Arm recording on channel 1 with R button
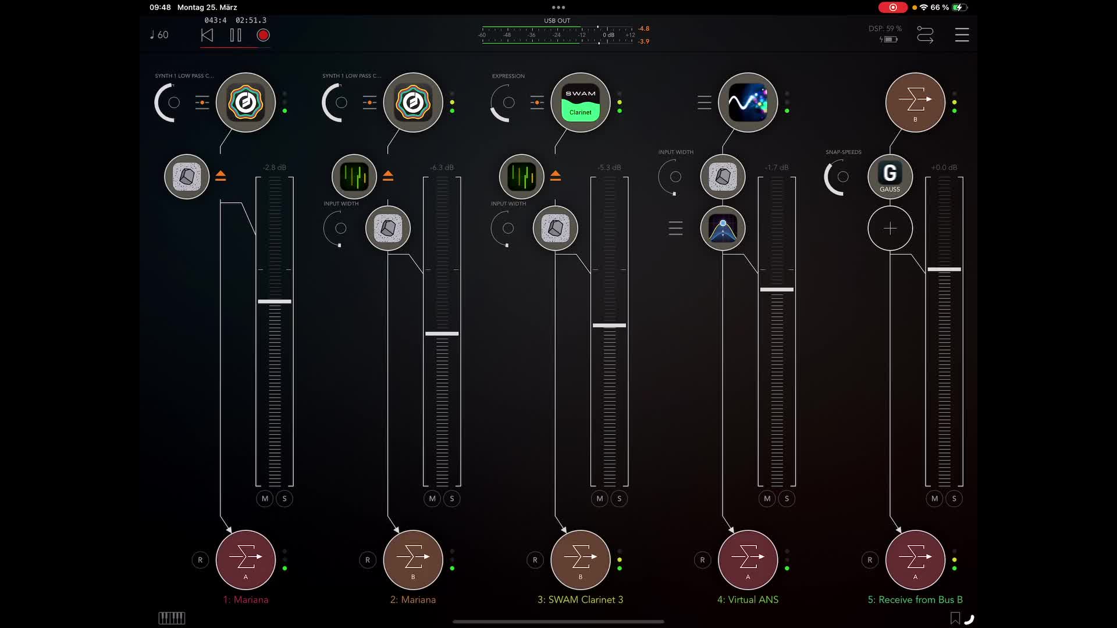 pos(200,560)
